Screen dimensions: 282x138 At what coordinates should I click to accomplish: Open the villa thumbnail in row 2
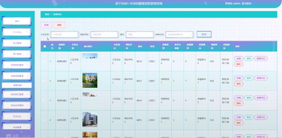[90, 80]
